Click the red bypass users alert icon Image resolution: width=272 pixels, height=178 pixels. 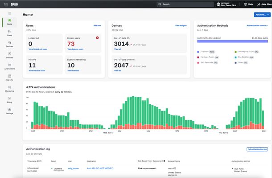point(97,37)
